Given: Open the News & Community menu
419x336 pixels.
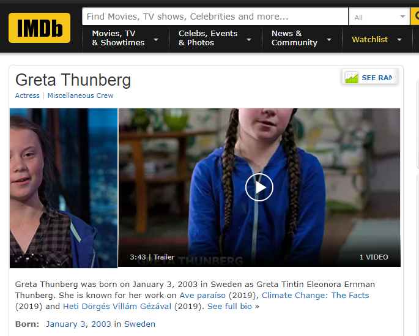Looking at the screenshot, I should coord(302,38).
